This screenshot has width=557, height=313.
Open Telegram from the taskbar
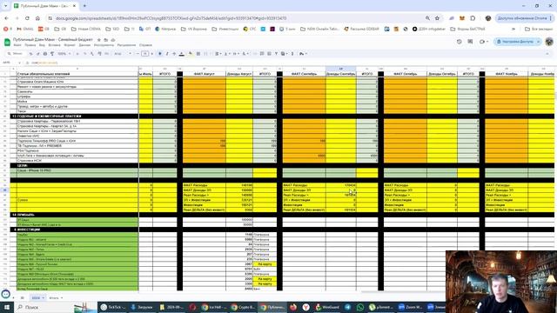(348, 307)
